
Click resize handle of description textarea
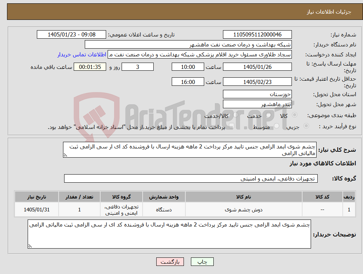[x=65, y=155]
